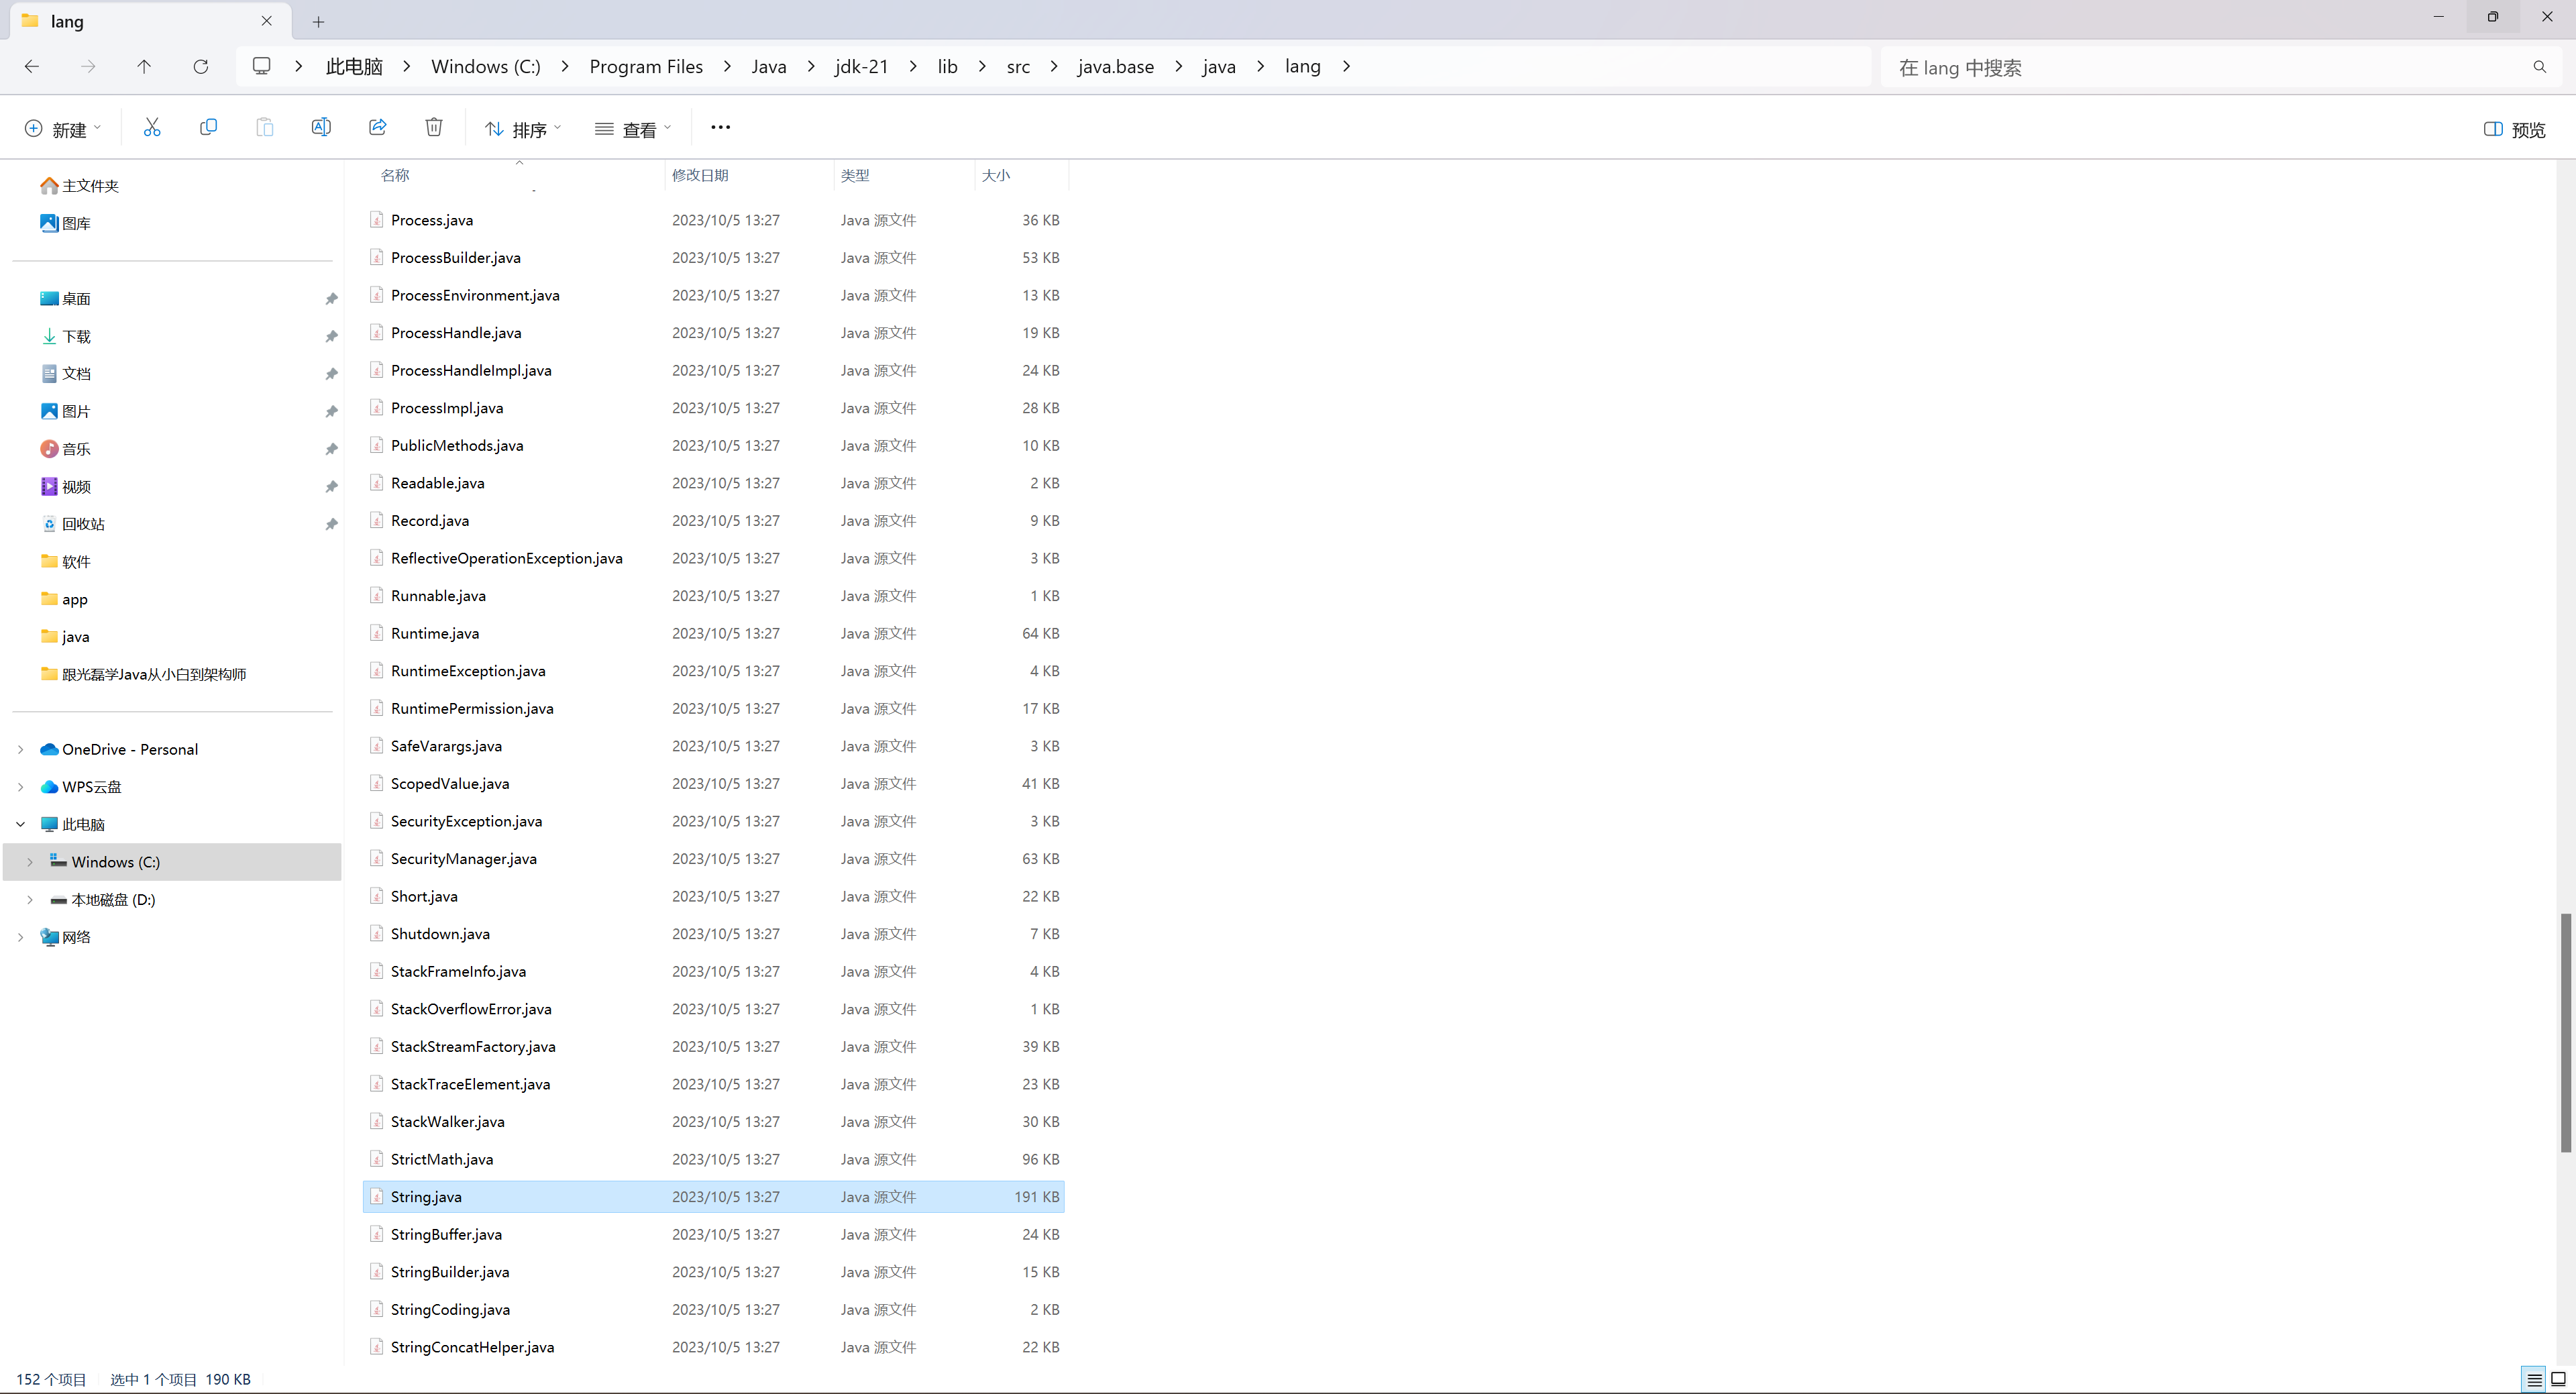This screenshot has width=2576, height=1394.
Task: Open 跟光磊学Java从小白到架构师 folder in sidebar
Action: 143,674
